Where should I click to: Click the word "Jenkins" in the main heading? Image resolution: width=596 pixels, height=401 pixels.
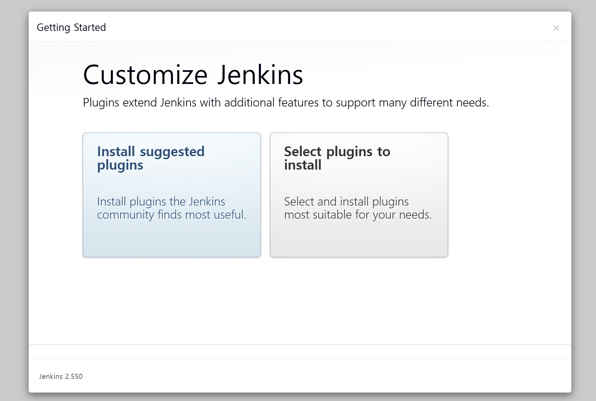tap(260, 75)
